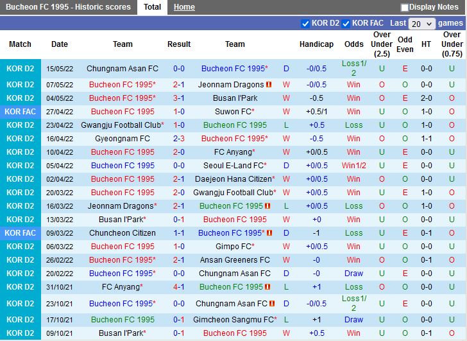
Task: Click the Chuncheon Citizen team name
Action: pyautogui.click(x=123, y=233)
